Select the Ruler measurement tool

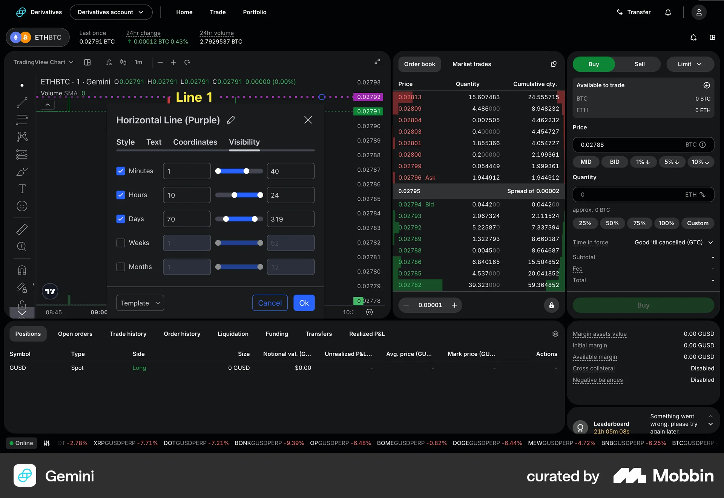click(x=22, y=229)
